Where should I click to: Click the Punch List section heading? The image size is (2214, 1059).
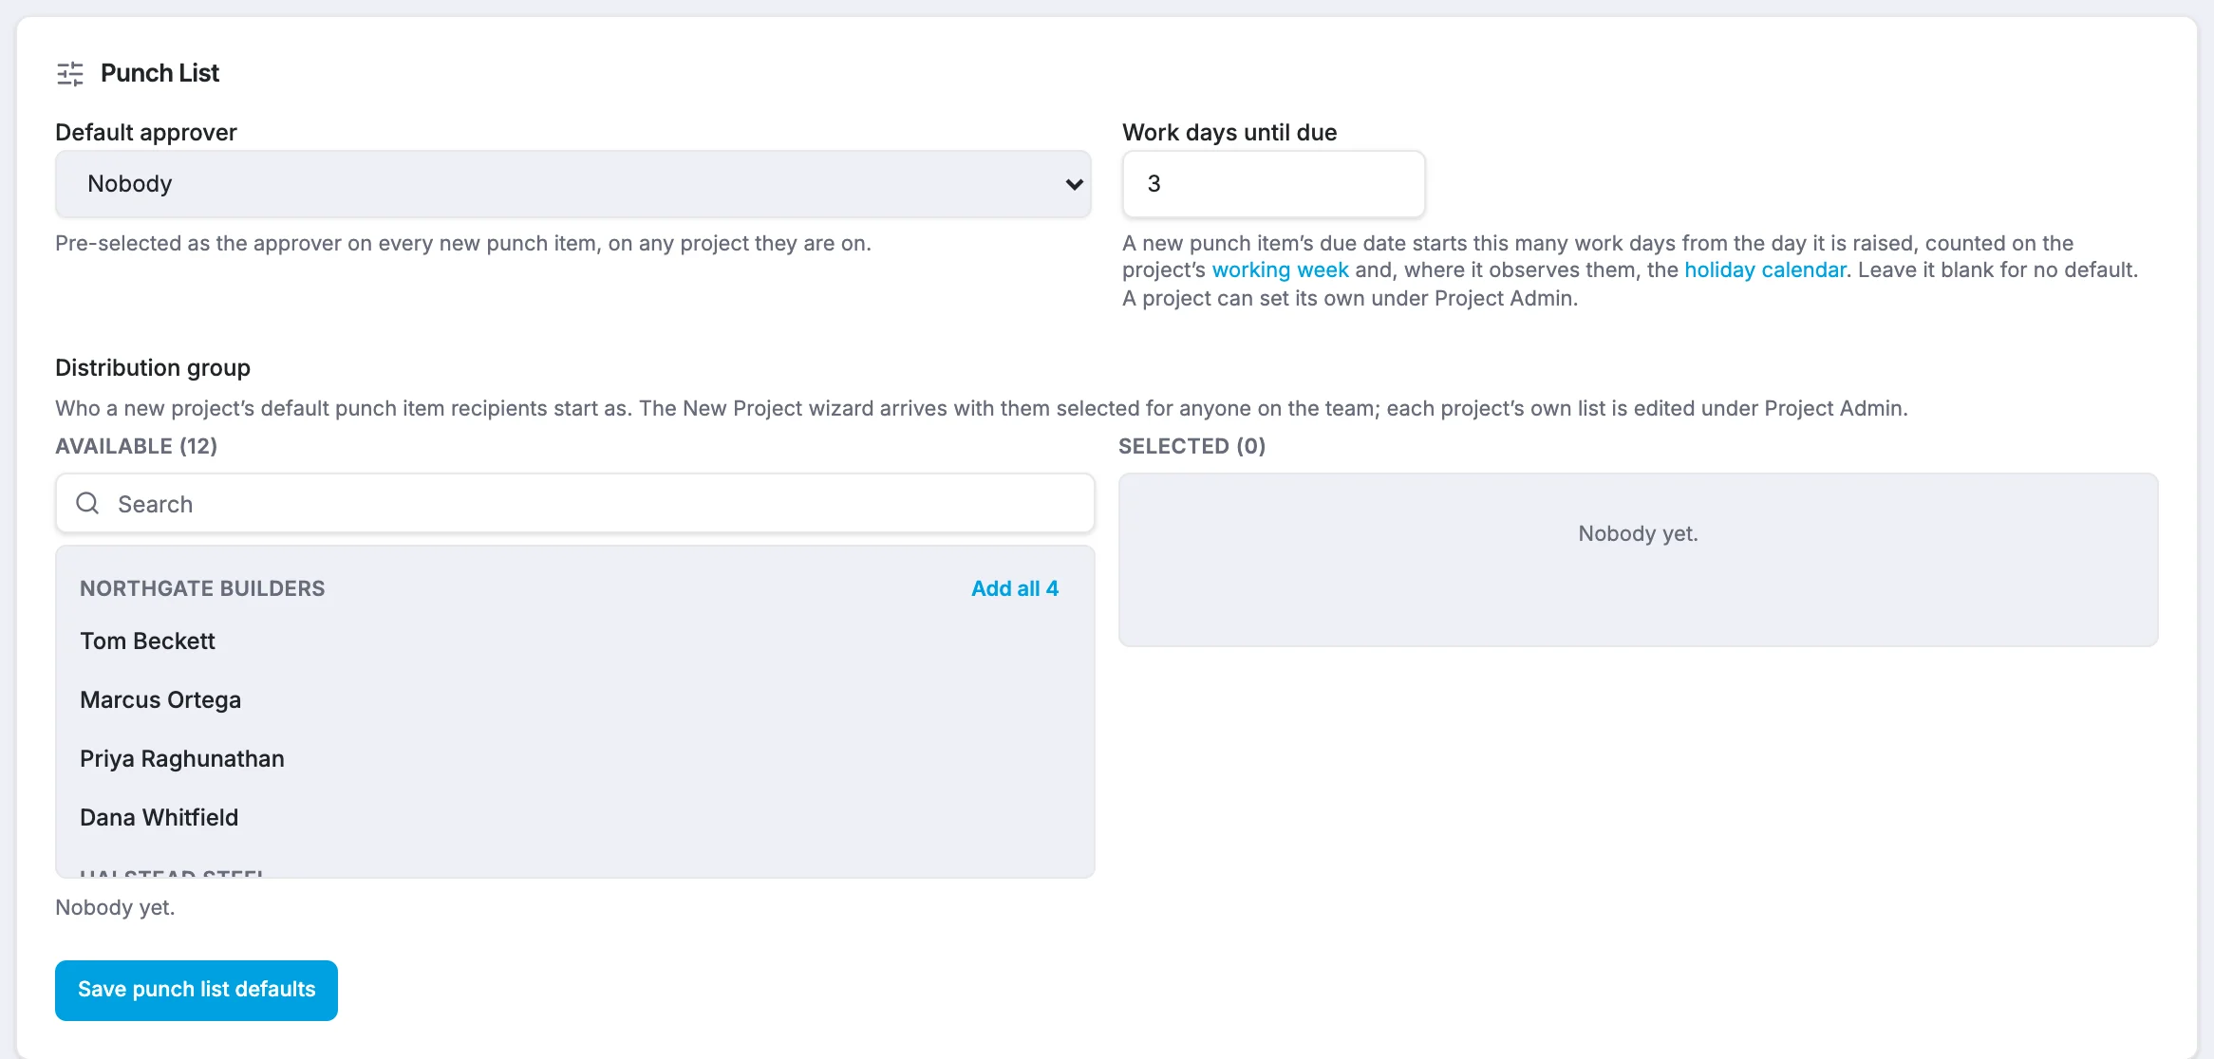click(x=159, y=73)
